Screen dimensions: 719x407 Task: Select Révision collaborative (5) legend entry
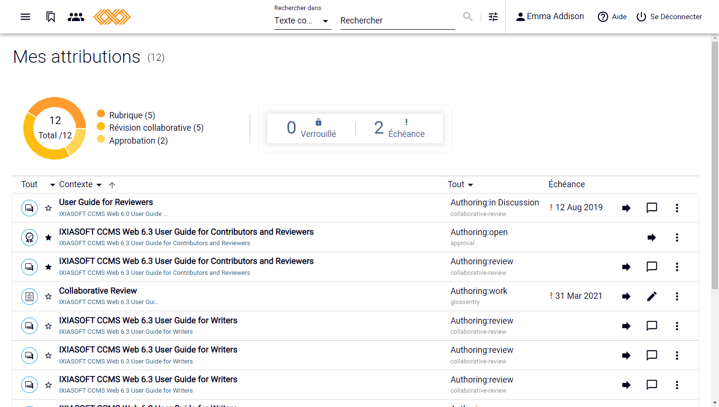click(x=150, y=127)
